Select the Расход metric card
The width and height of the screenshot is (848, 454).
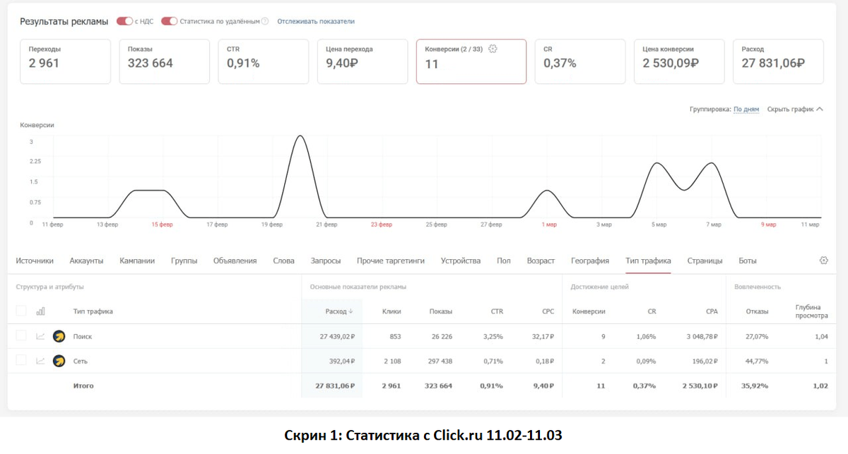tap(778, 61)
